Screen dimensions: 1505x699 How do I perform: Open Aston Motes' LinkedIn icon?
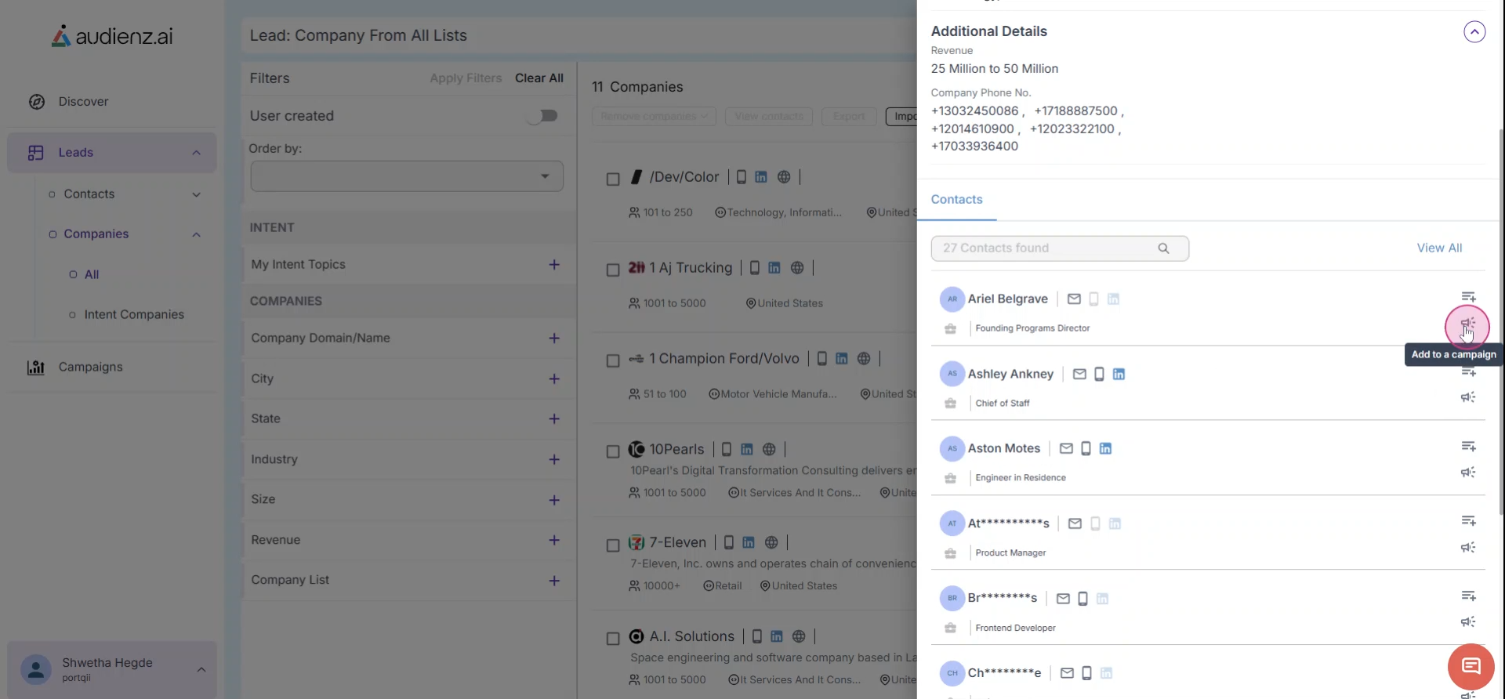1105,449
